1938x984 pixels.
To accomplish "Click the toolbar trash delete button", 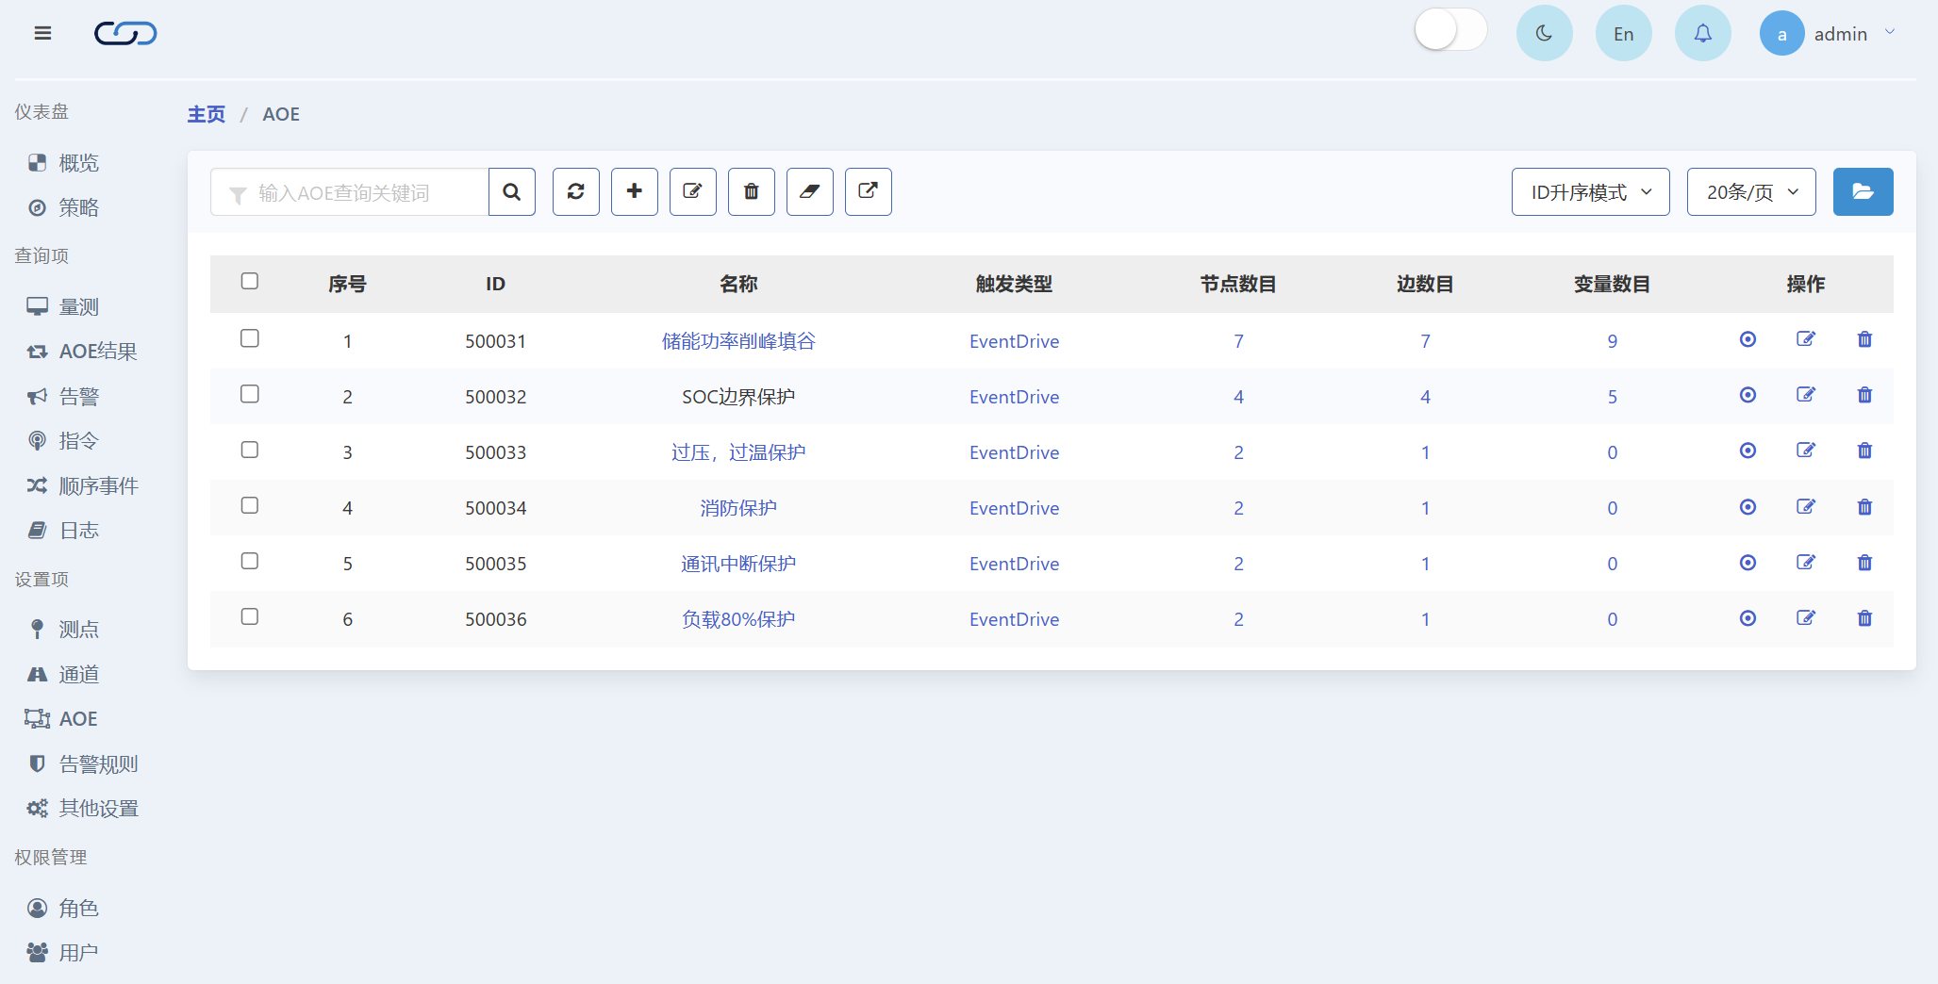I will click(x=752, y=192).
